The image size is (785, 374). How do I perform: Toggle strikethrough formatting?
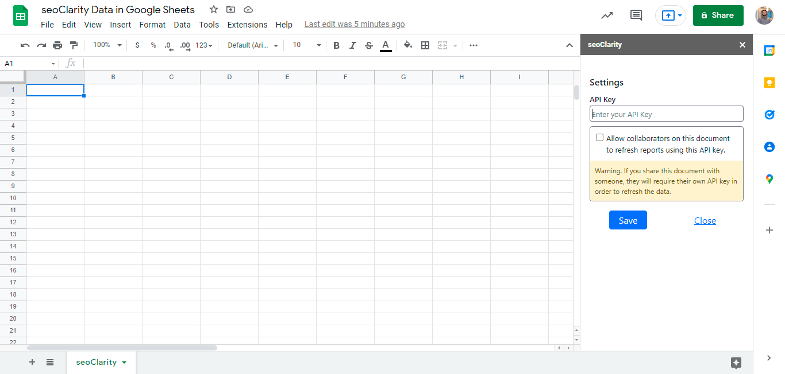click(x=369, y=45)
